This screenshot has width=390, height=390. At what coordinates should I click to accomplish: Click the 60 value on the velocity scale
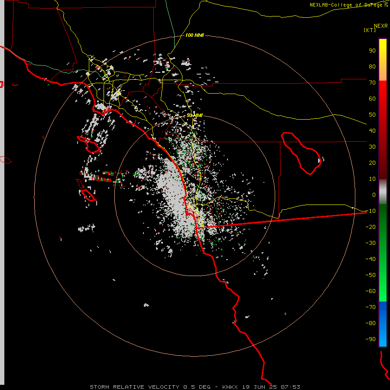click(x=372, y=99)
